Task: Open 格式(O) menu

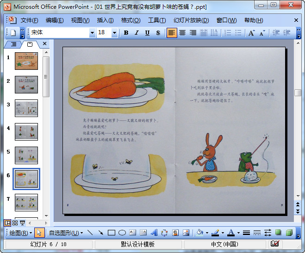Action: pos(131,20)
